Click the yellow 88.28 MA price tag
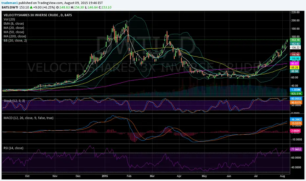The image size is (306, 181). [295, 67]
